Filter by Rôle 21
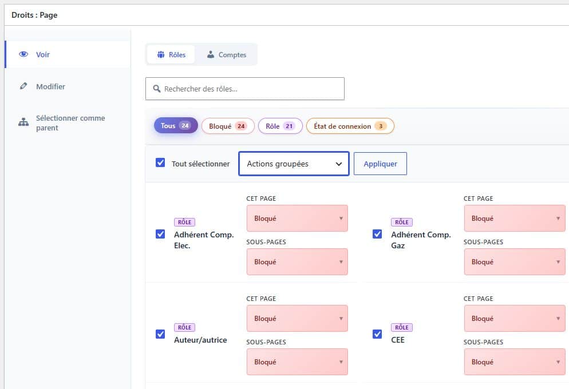This screenshot has height=389, width=569. pos(280,126)
